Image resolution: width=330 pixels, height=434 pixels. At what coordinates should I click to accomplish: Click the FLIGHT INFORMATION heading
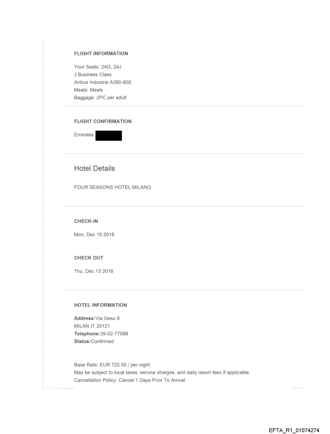pyautogui.click(x=101, y=53)
